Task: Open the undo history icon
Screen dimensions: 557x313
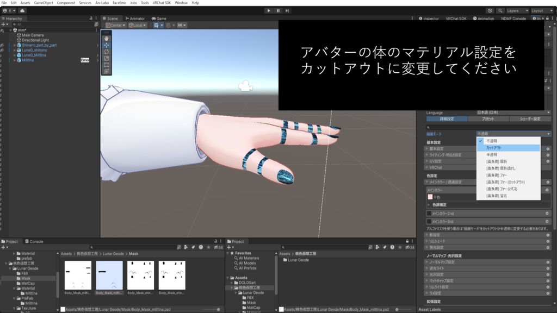Action: coord(490,11)
